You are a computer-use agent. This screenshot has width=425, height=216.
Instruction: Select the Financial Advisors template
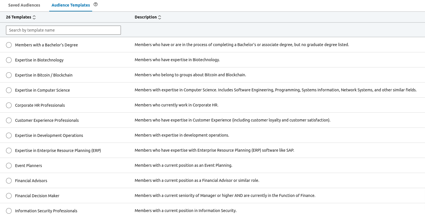click(9, 180)
